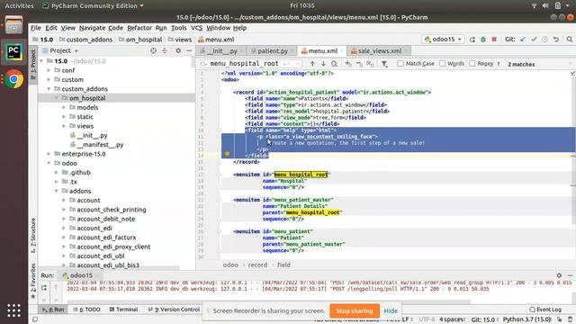576x324 pixels.
Task: Open Run panel settings gear
Action: point(559,275)
